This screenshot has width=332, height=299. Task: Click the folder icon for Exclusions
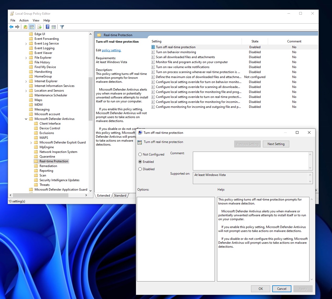point(36,133)
